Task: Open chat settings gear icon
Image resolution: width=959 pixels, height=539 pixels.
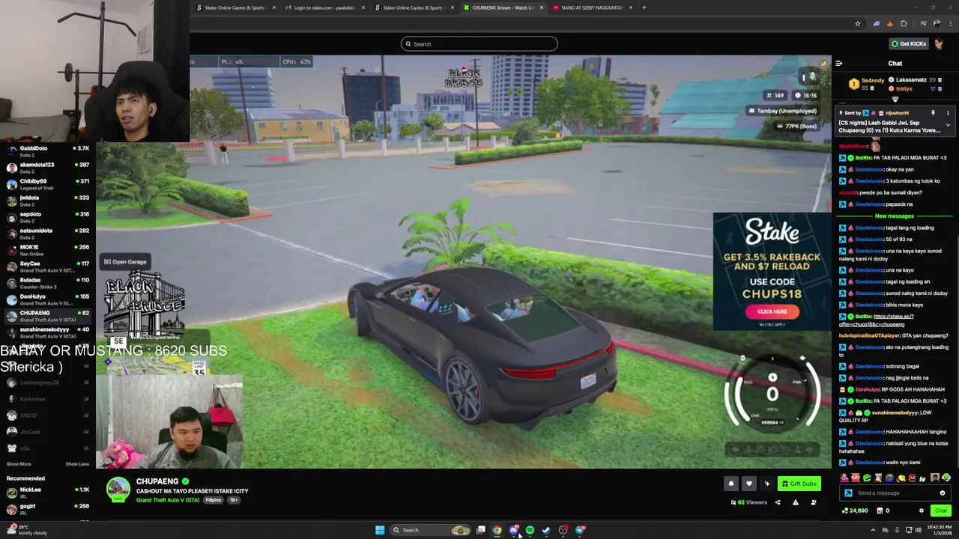Action: [x=922, y=511]
